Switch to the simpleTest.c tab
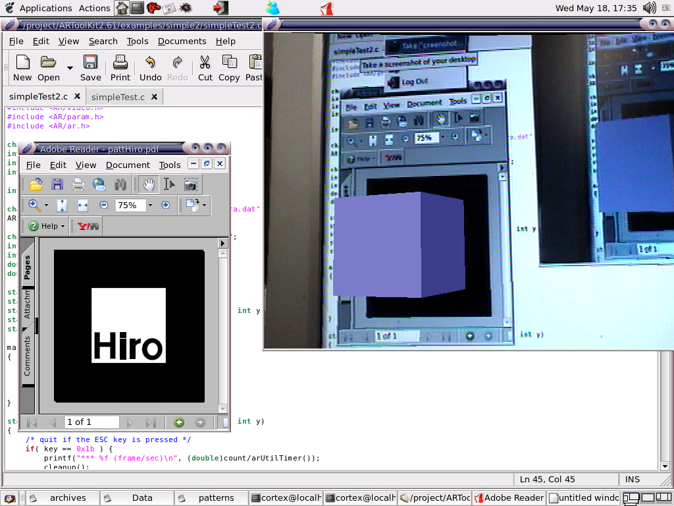Screen dimensions: 674x506 (118, 98)
